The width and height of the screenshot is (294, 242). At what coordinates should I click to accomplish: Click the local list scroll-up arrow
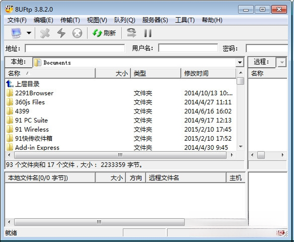(x=241, y=73)
